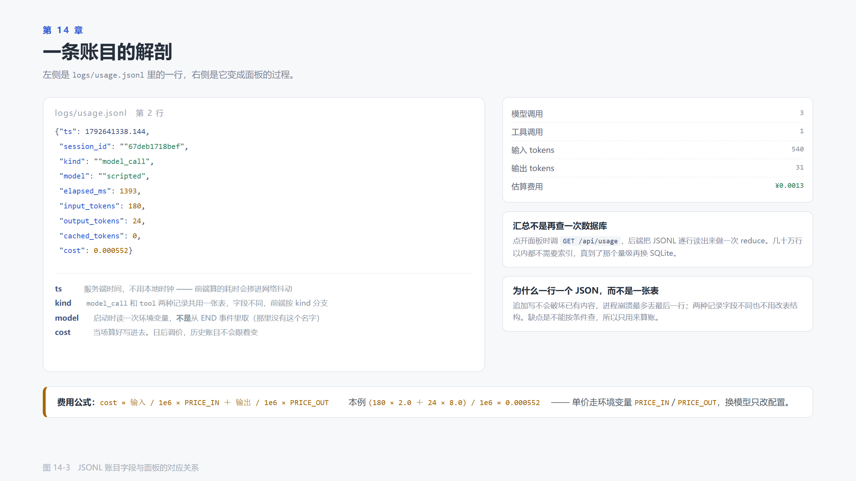Click the 模型调用 stat row label
The image size is (856, 481).
tap(527, 114)
